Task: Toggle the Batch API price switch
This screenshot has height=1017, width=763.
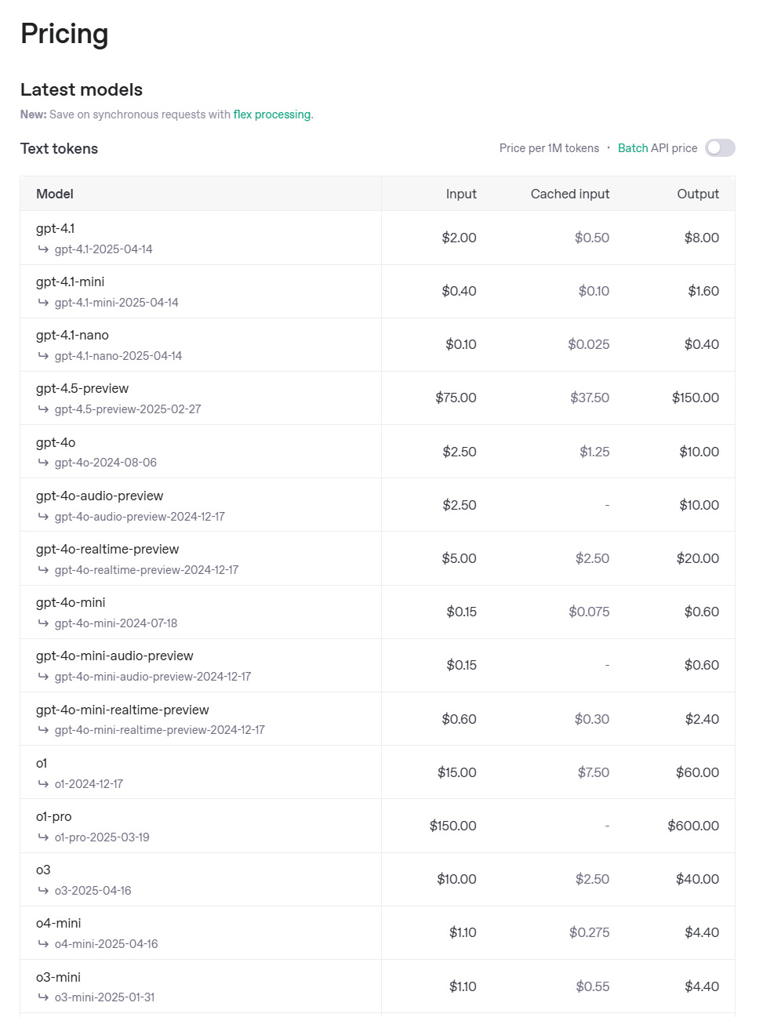Action: click(x=720, y=147)
